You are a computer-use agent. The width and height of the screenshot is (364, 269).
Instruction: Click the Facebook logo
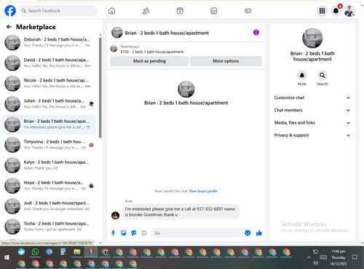[10, 11]
